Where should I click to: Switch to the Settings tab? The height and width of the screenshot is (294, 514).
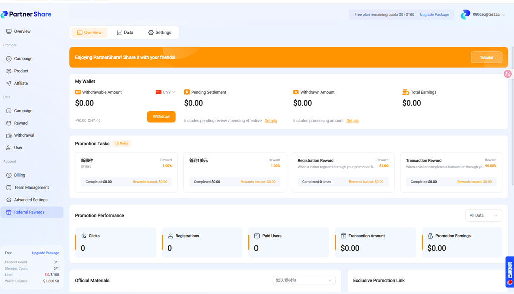pos(160,33)
